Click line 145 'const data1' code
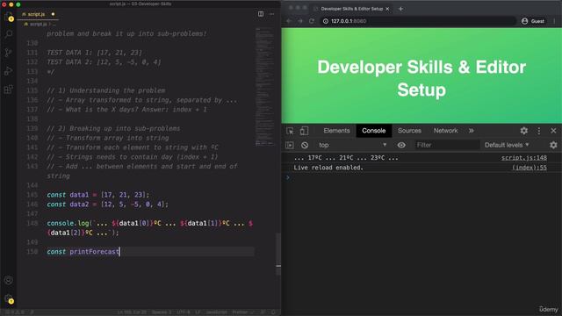 point(97,195)
